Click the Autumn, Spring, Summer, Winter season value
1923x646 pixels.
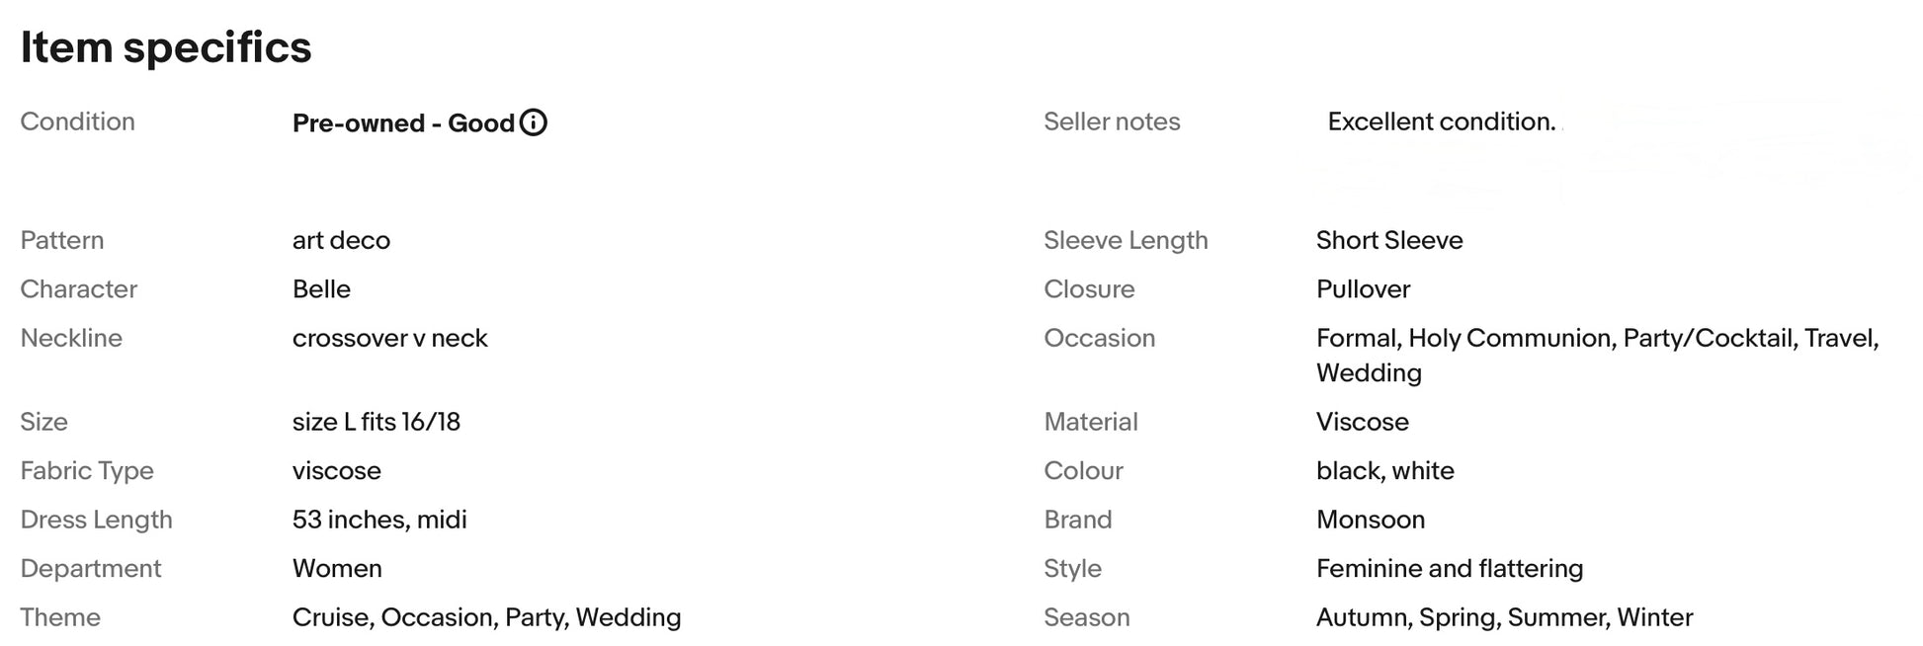pos(1504,617)
